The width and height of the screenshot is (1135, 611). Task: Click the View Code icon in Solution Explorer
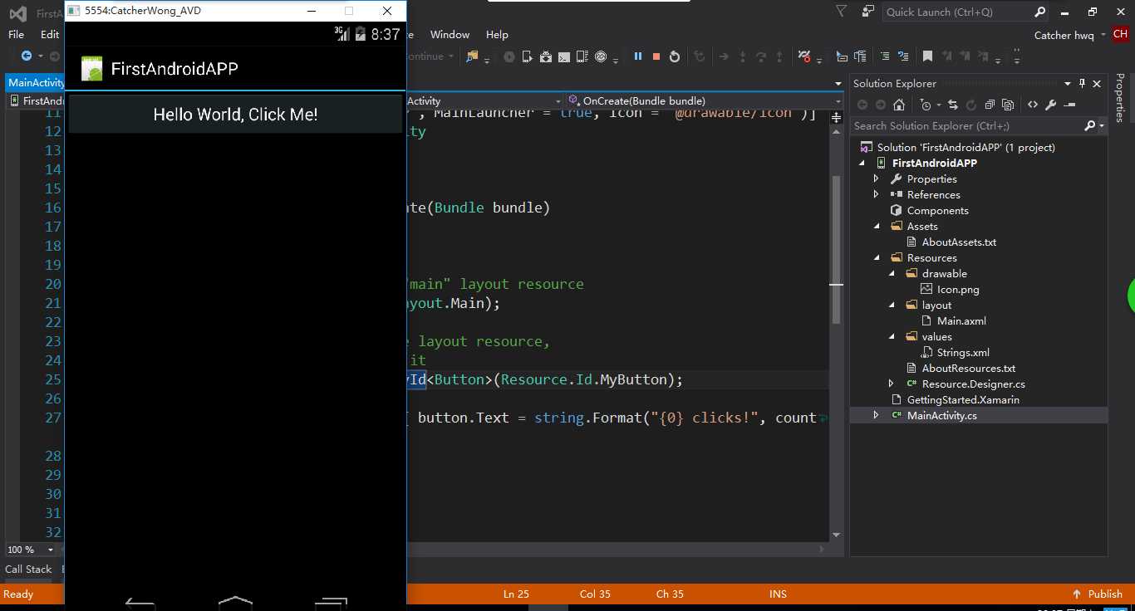[x=1032, y=105]
